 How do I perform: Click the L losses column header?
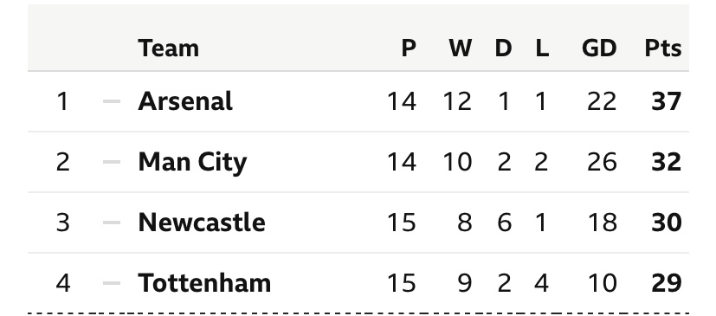542,48
